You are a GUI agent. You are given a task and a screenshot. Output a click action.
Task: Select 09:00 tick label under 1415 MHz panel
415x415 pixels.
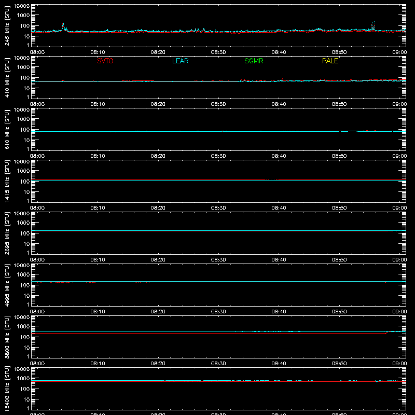[x=399, y=208]
